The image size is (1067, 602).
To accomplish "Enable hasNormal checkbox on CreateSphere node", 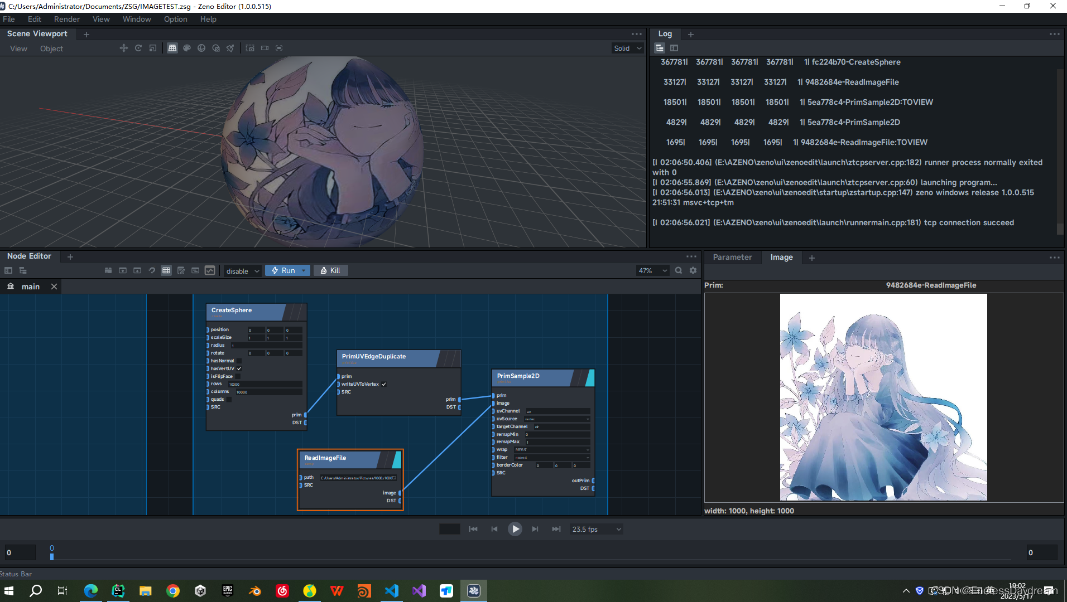I will pyautogui.click(x=239, y=361).
